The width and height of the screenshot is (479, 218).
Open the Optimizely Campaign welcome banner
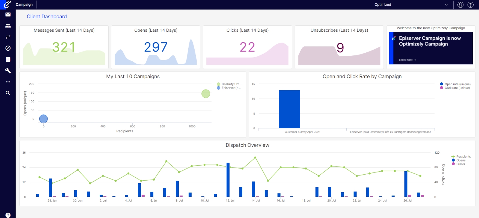click(x=431, y=48)
